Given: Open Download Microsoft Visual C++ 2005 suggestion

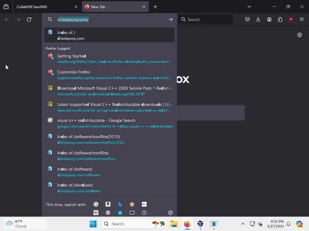Looking at the screenshot, I should [109, 91].
